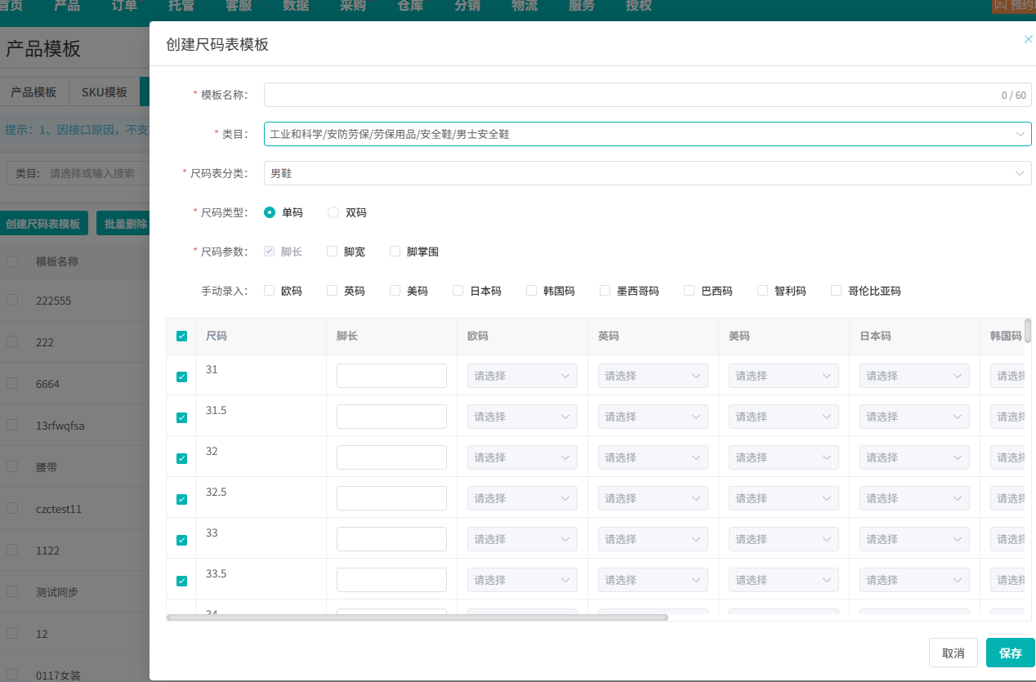Select the 单码 radio button
The width and height of the screenshot is (1036, 682).
(270, 212)
